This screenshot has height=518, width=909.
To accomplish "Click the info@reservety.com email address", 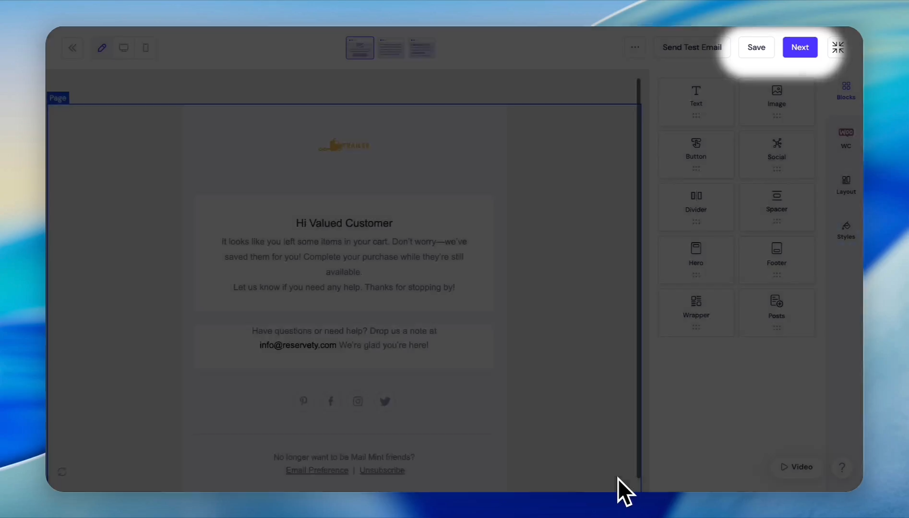I will 298,345.
